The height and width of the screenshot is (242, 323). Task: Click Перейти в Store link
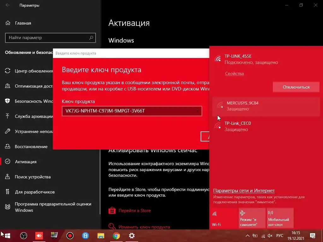134,210
